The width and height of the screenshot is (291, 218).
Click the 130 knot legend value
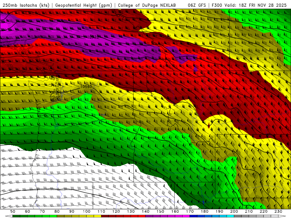point(131,211)
